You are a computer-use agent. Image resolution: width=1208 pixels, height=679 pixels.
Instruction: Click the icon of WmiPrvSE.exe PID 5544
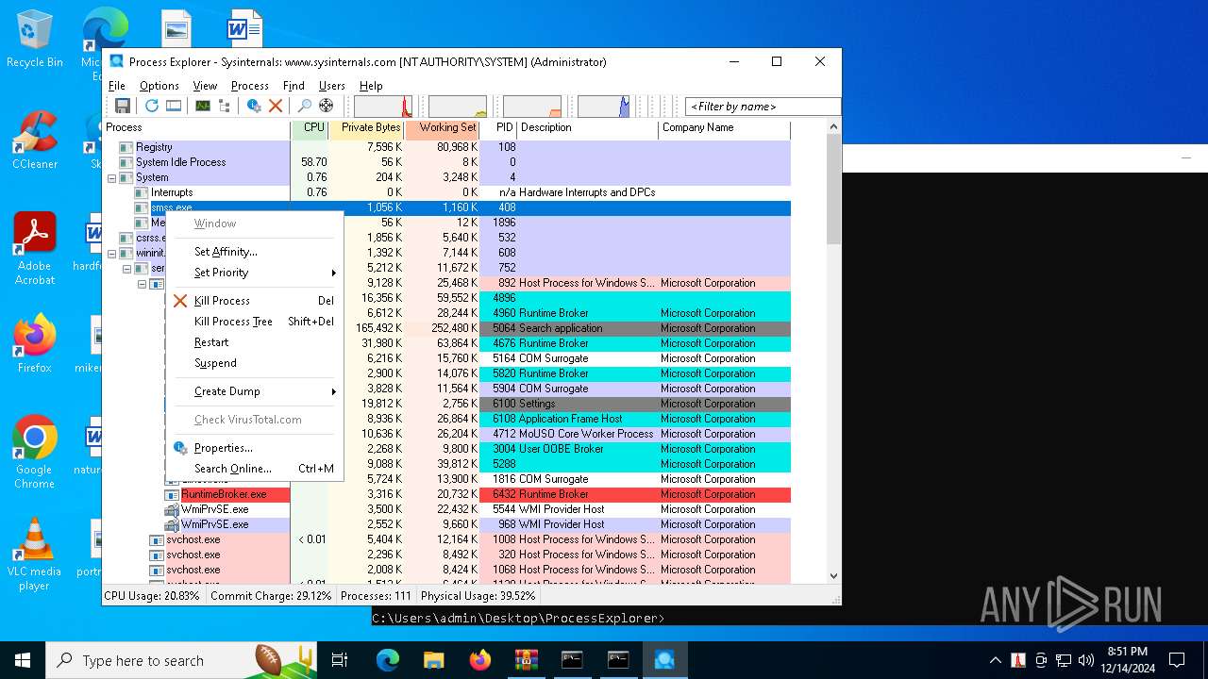tap(172, 509)
